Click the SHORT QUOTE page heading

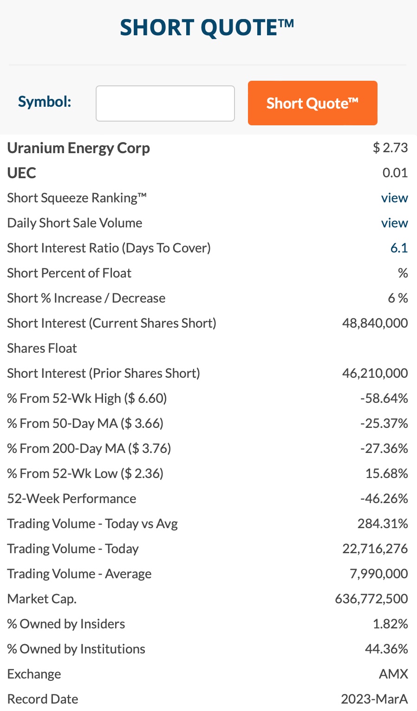coord(207,28)
